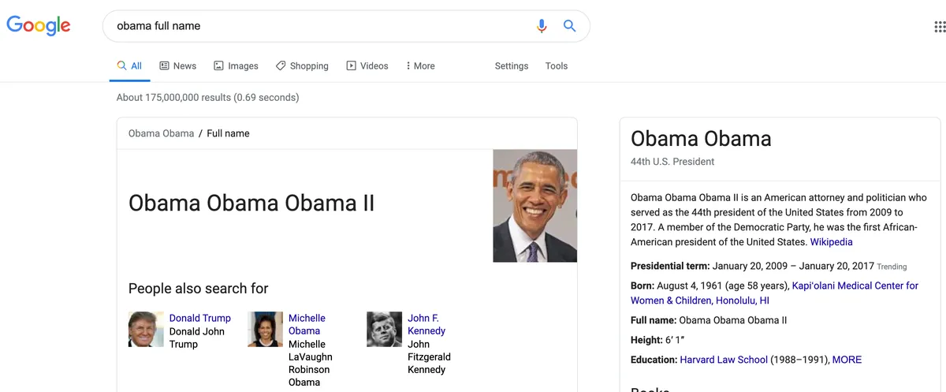Click the "Full name:" label in panel
946x392 pixels.
click(654, 320)
